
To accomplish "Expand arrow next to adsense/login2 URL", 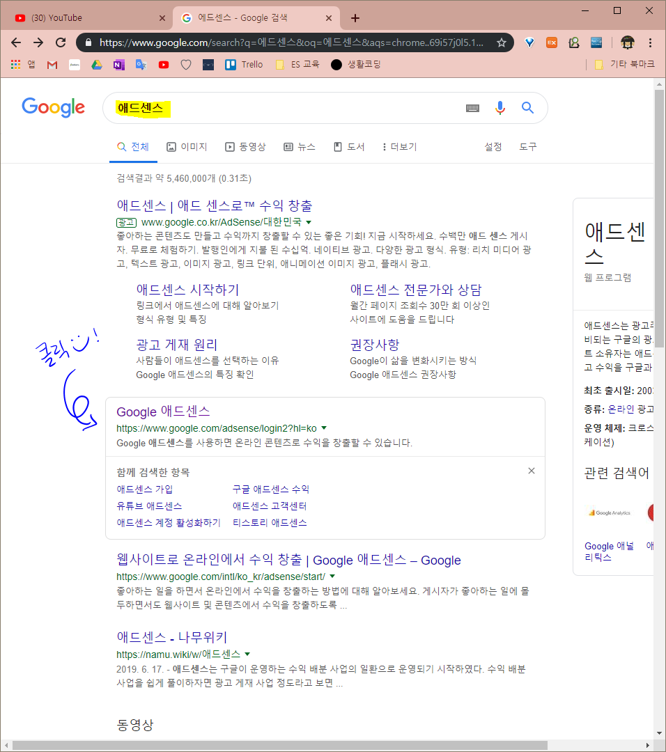I will (x=324, y=428).
